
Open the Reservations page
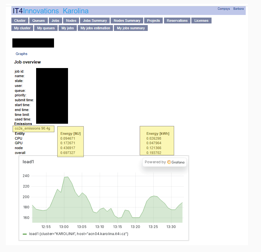coord(177,20)
